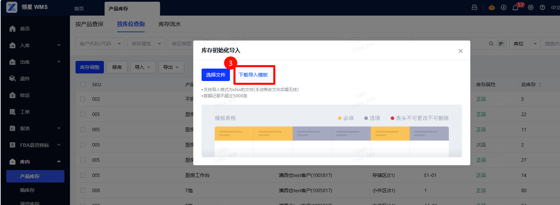This screenshot has height=205, width=560.
Task: Open the 库存属性 dropdown filter
Action: [x=146, y=44]
